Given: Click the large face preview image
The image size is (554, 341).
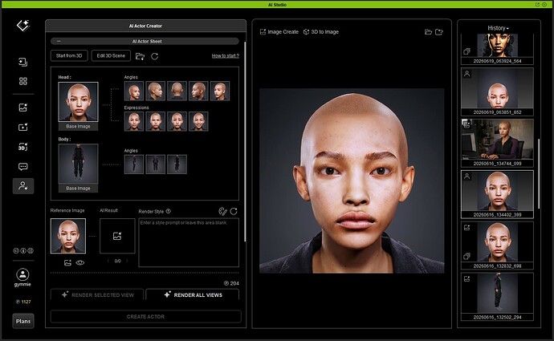Looking at the screenshot, I should point(352,181).
